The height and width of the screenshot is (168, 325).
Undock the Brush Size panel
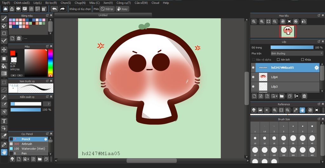click(x=319, y=119)
